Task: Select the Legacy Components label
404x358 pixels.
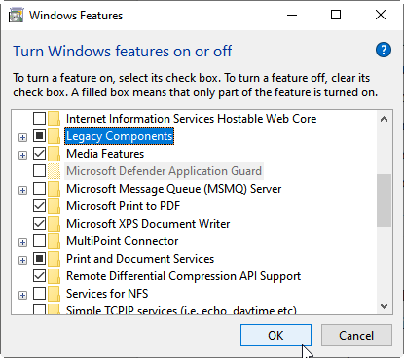Action: coord(120,136)
